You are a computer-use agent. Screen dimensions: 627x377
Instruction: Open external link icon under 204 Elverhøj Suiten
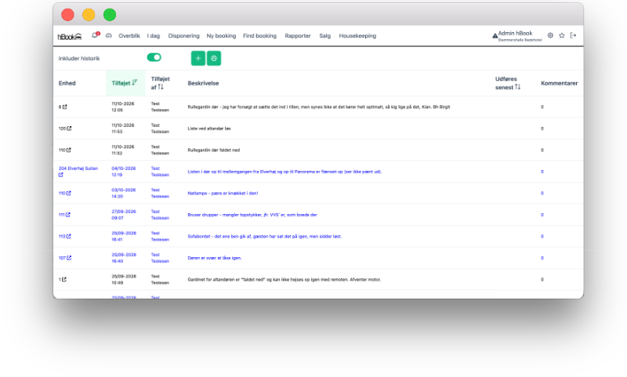pos(61,175)
